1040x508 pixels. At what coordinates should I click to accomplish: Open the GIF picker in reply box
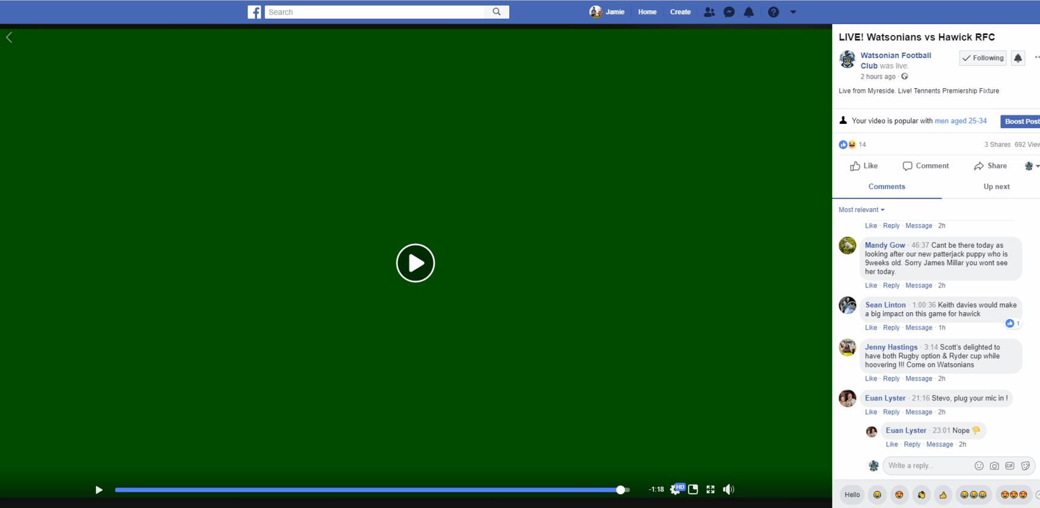pos(1010,466)
